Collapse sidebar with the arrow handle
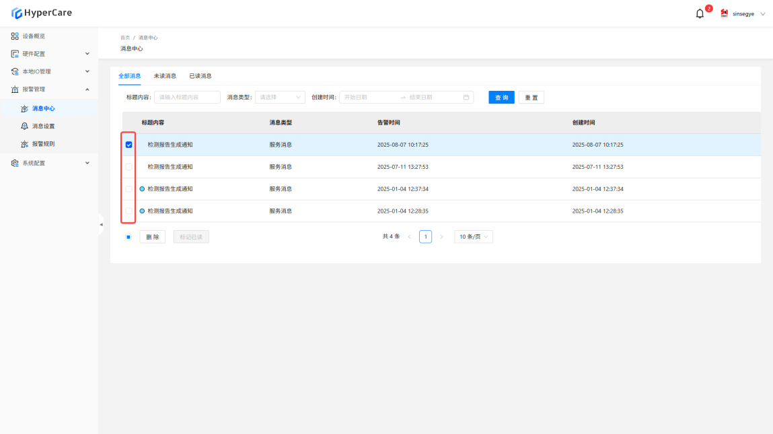773x434 pixels. pyautogui.click(x=101, y=224)
